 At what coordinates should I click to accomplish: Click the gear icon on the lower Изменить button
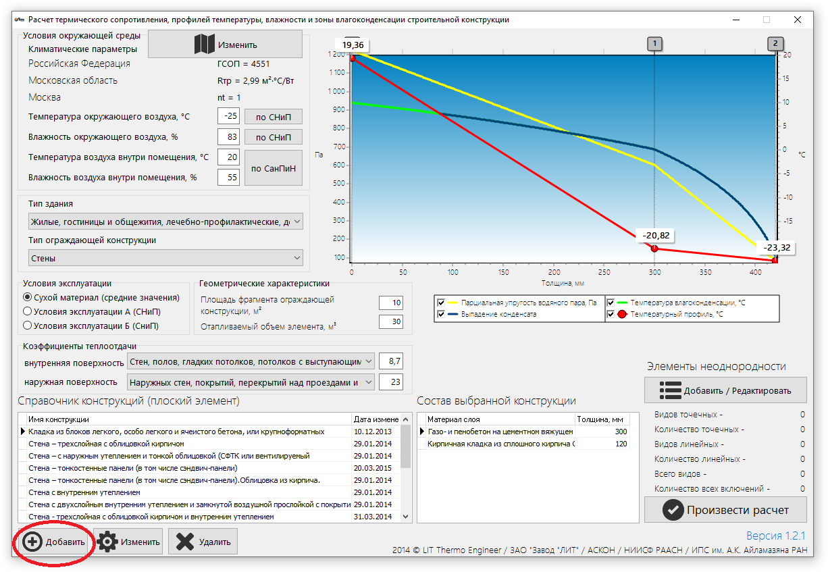(x=107, y=542)
